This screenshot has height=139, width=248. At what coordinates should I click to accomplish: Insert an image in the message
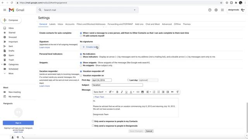143,92
